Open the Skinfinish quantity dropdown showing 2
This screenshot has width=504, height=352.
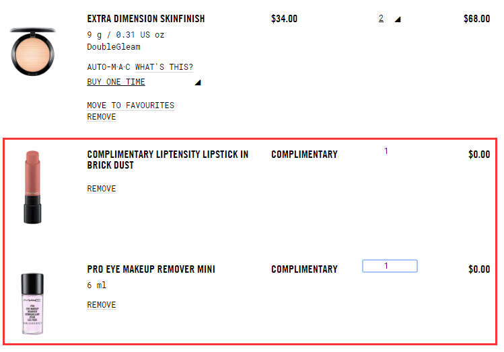(x=381, y=19)
